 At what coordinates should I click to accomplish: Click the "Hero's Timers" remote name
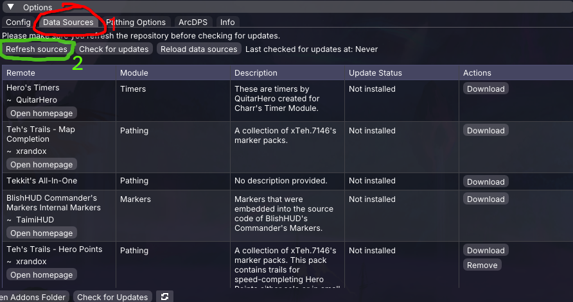click(x=33, y=88)
